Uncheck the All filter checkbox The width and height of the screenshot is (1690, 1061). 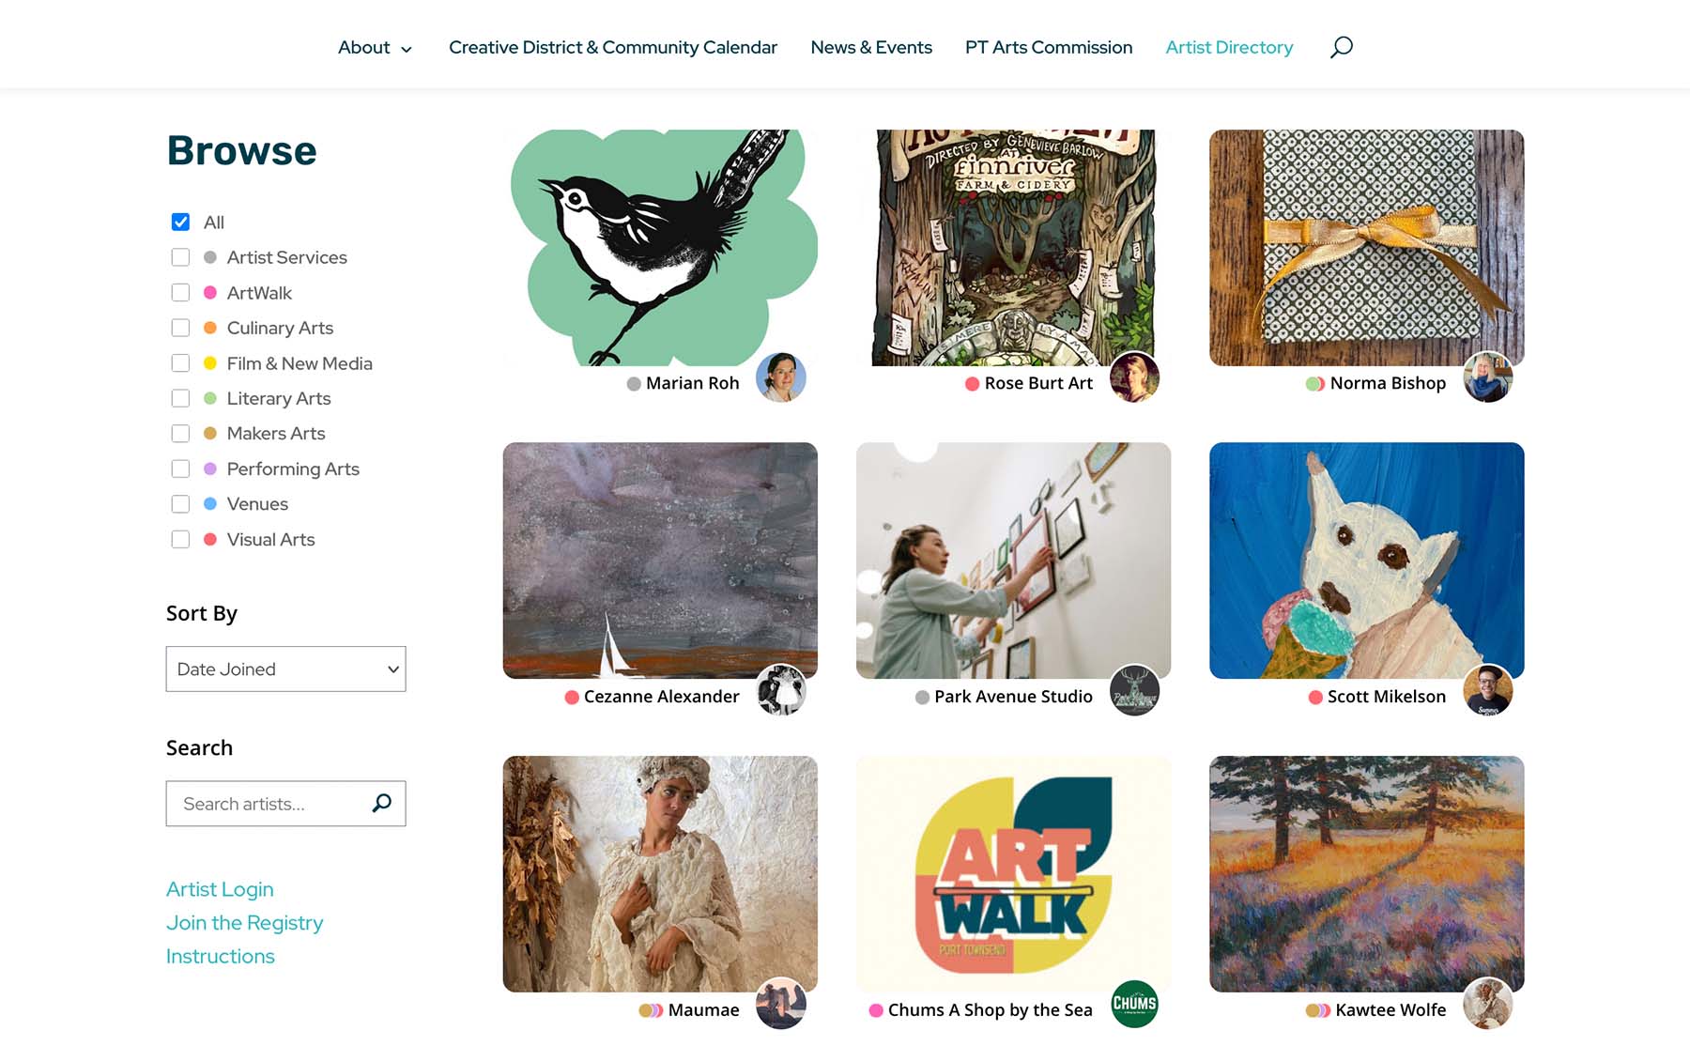179,222
